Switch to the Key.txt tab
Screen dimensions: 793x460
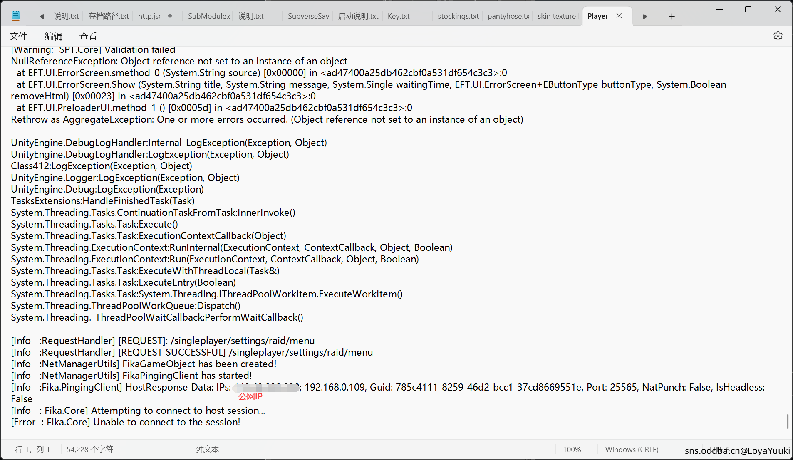(398, 16)
